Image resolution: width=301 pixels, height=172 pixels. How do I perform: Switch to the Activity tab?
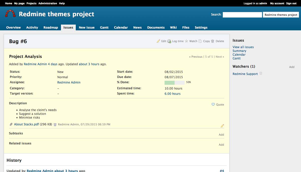click(x=32, y=28)
